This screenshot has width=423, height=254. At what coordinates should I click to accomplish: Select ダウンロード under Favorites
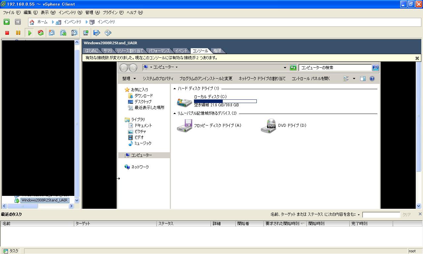click(x=143, y=96)
